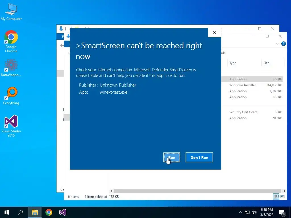Choose Don't Run for winext-test.exe
This screenshot has width=291, height=218.
(x=199, y=157)
